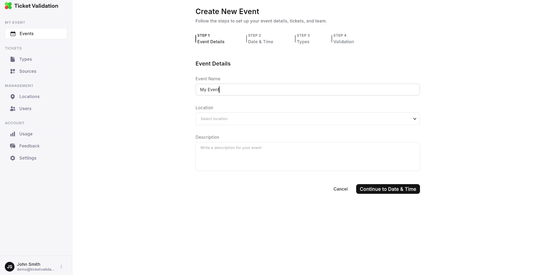The width and height of the screenshot is (543, 275).
Task: Click the location dropdown chevron arrow
Action: (x=415, y=119)
